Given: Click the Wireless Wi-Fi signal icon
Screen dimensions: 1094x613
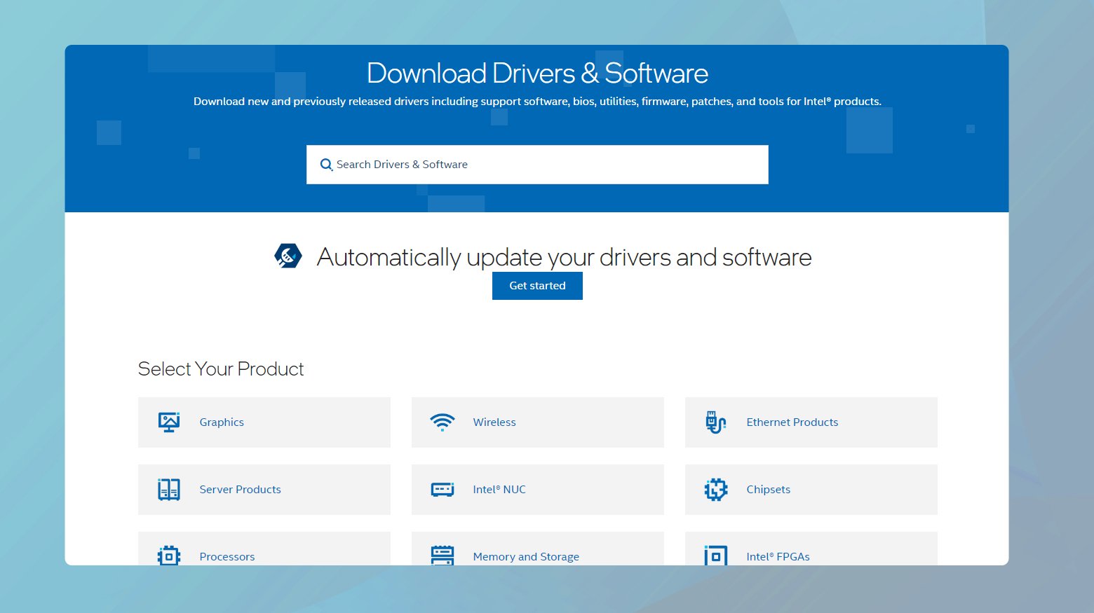Looking at the screenshot, I should [442, 422].
